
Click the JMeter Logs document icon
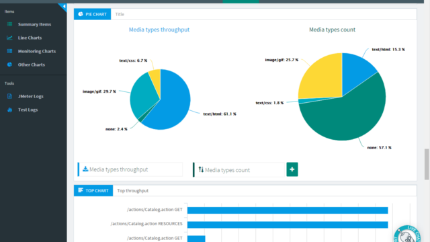pyautogui.click(x=9, y=96)
